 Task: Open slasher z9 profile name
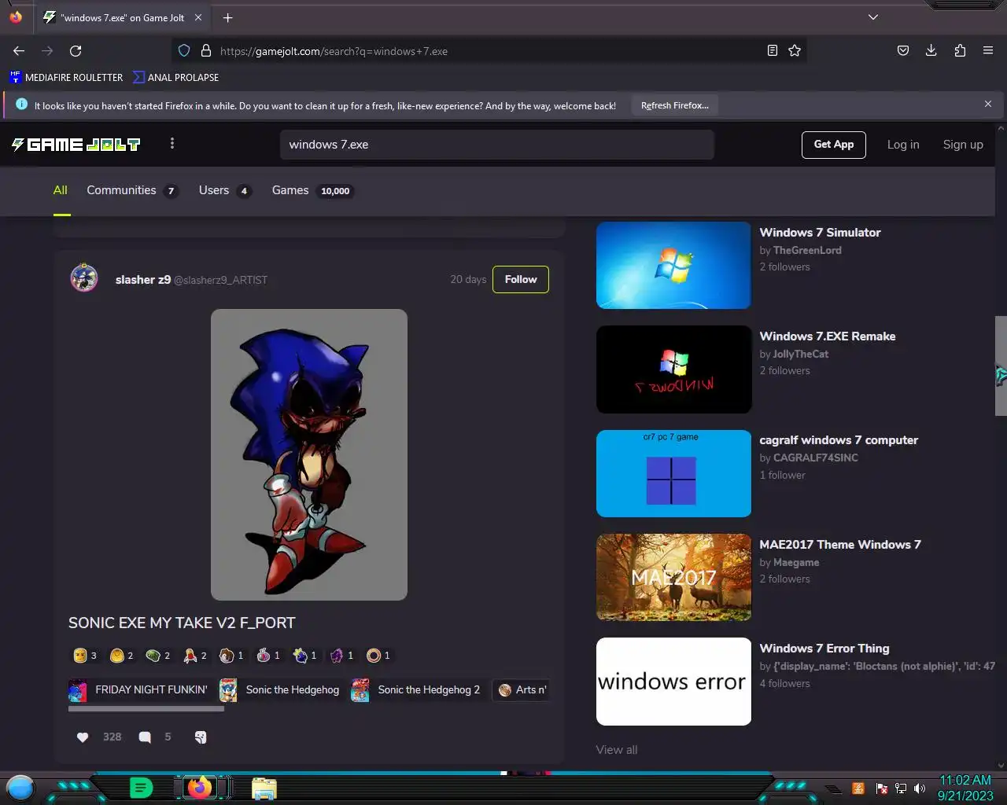(x=143, y=280)
